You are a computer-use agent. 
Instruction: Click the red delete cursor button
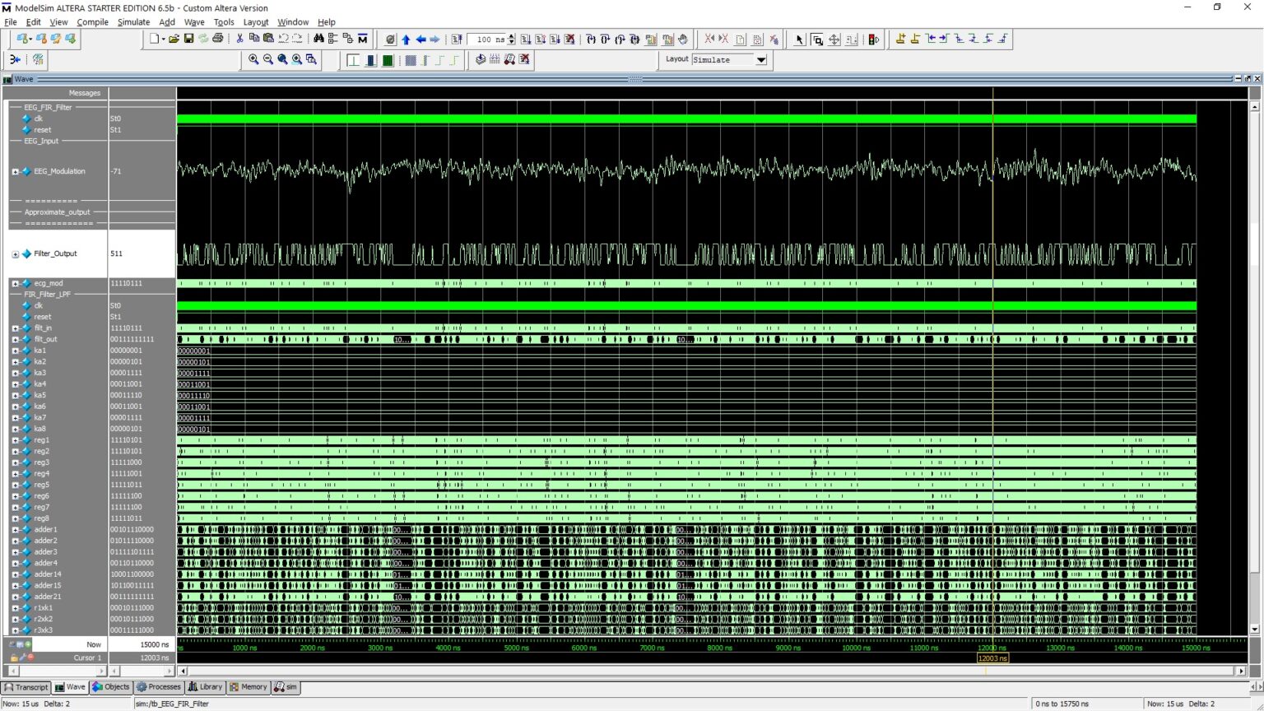click(30, 658)
